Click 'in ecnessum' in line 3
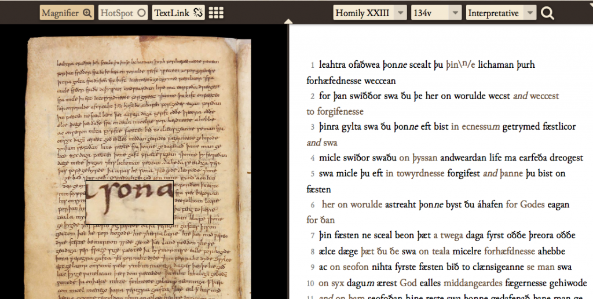Viewport: 593px width, 299px height. tap(475, 126)
